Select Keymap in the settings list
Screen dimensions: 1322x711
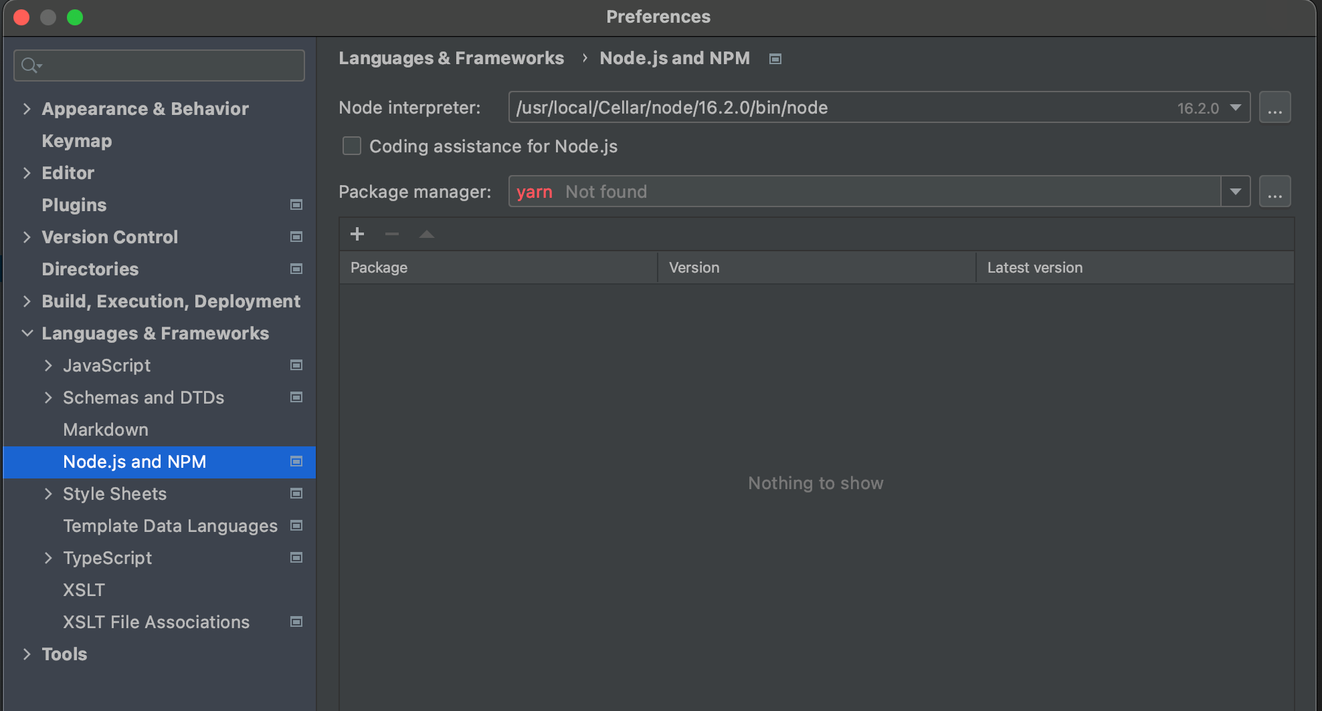[x=77, y=141]
